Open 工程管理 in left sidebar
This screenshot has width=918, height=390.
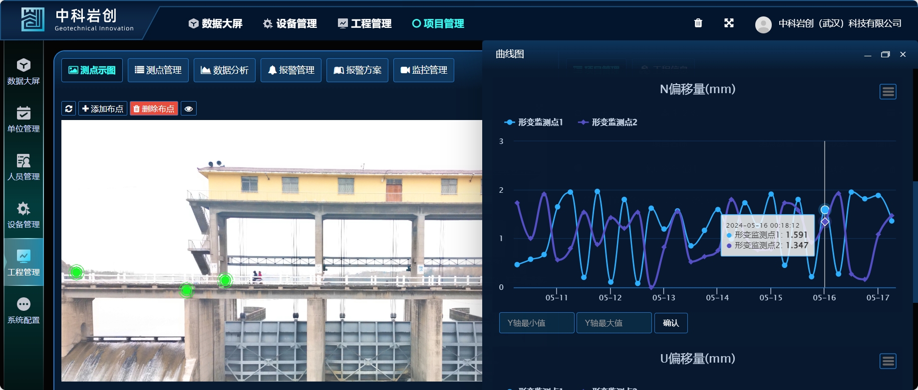(23, 262)
